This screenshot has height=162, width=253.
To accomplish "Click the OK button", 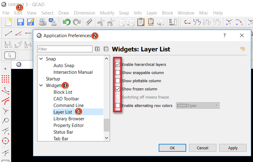I will (x=172, y=148).
